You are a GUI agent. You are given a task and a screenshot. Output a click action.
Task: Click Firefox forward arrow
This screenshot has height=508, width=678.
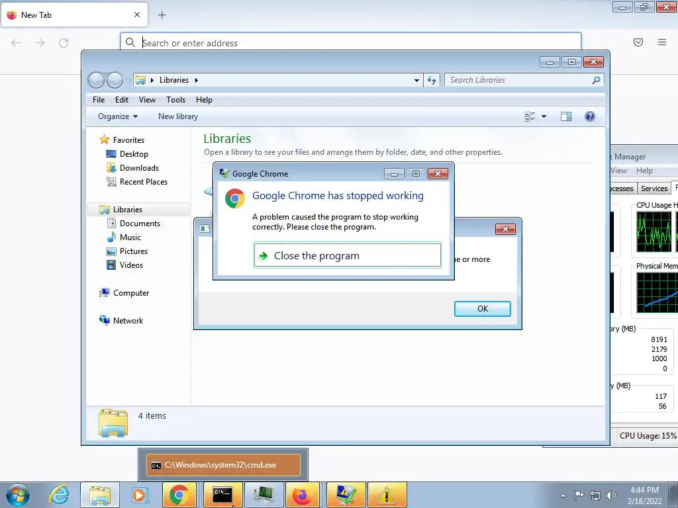tap(40, 43)
